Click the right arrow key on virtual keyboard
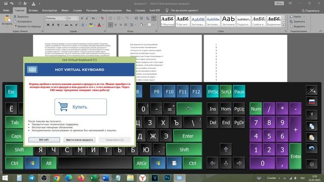Screen dimensions: 324x182 (239, 163)
